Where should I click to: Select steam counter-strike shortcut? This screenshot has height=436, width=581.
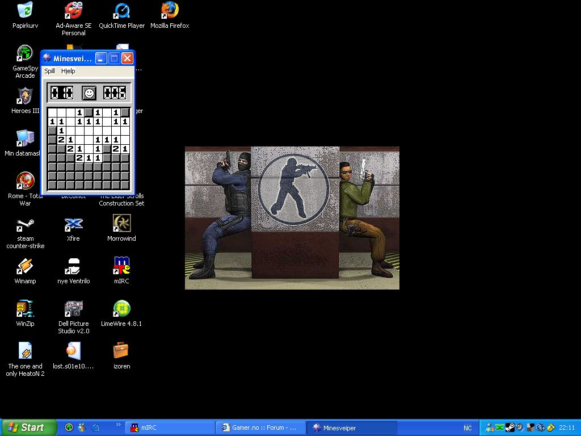click(x=25, y=233)
